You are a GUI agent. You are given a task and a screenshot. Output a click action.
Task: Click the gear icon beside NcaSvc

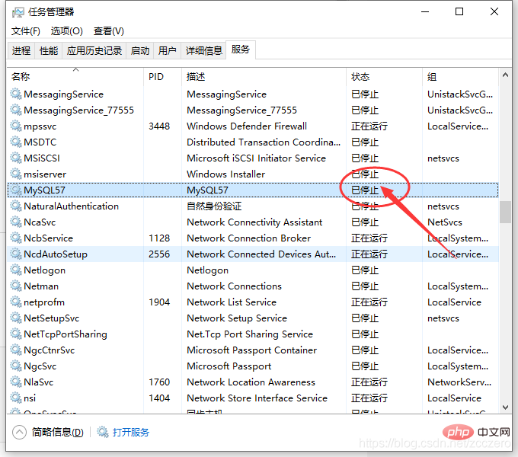pyautogui.click(x=15, y=222)
